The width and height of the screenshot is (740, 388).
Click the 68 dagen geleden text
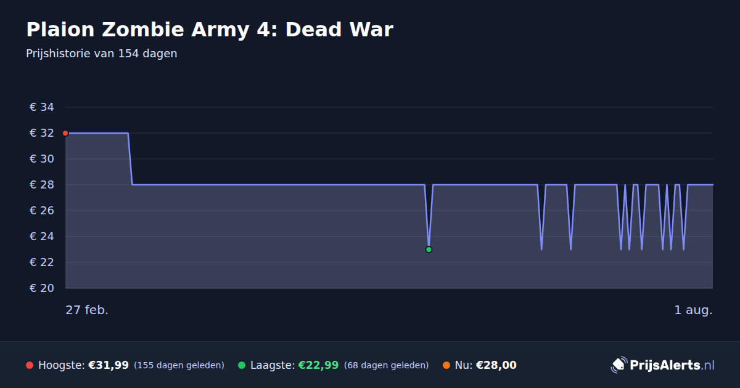[x=386, y=365]
